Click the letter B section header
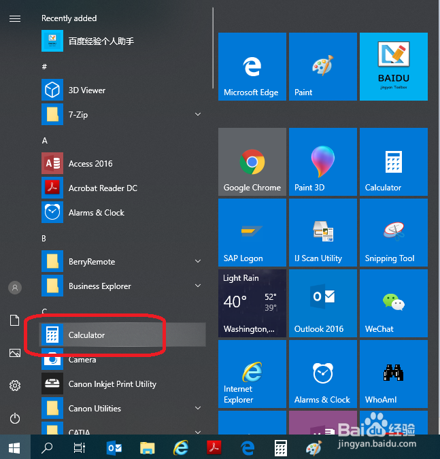The image size is (440, 459). (x=44, y=239)
